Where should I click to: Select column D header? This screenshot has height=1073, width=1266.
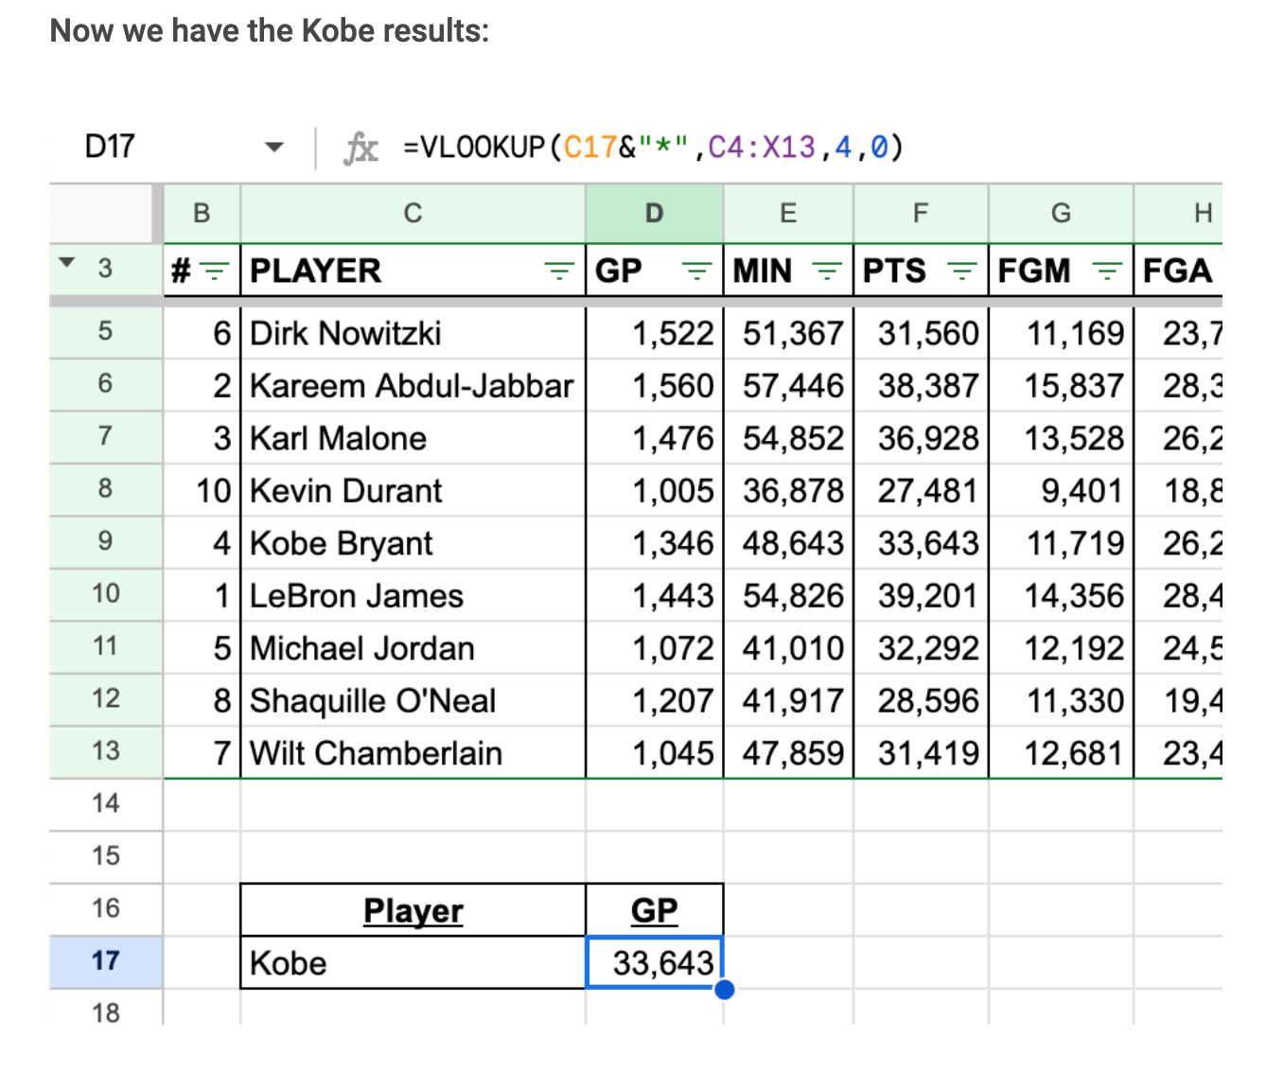654,214
